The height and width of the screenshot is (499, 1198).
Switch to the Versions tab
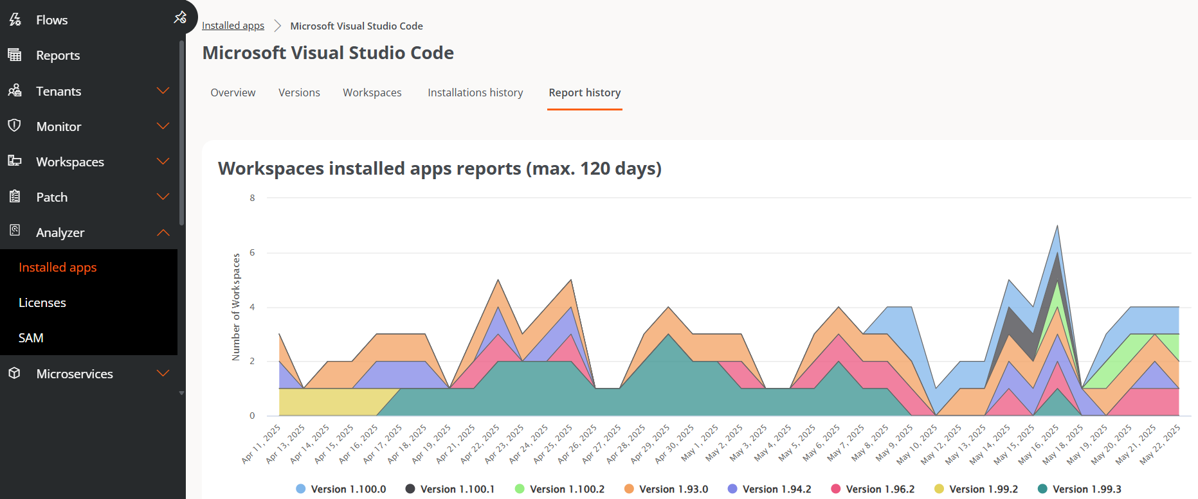(x=299, y=92)
